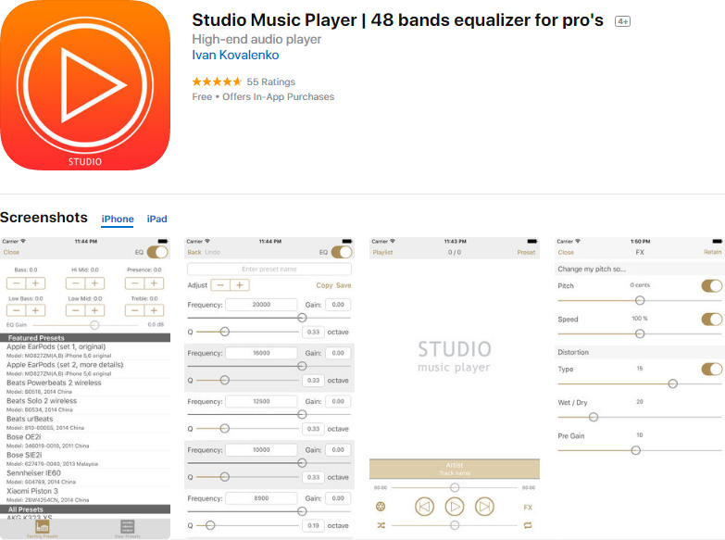Tap the previous track icon
Image resolution: width=725 pixels, height=540 pixels.
tap(424, 507)
